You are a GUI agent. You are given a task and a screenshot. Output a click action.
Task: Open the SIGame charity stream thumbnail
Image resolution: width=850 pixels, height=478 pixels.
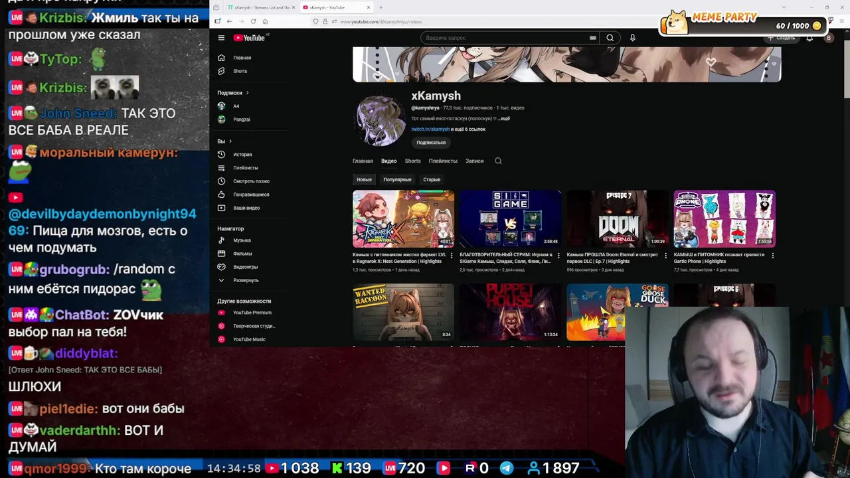(x=510, y=218)
